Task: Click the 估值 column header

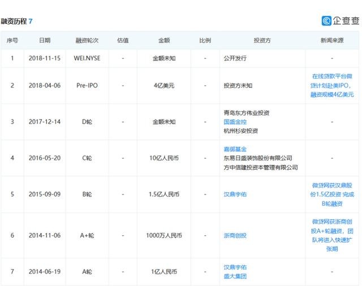Action: click(x=123, y=40)
